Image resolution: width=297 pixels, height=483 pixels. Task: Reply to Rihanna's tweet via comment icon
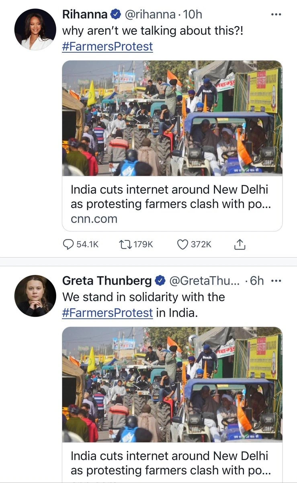pos(69,244)
